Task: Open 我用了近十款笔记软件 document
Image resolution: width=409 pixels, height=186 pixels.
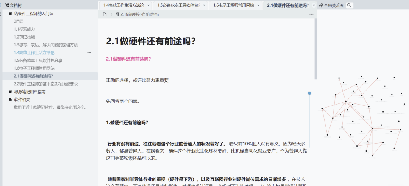Action: [51, 108]
